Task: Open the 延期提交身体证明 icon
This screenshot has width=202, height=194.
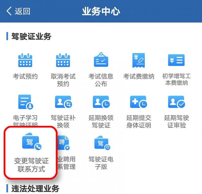Action: coord(139,102)
